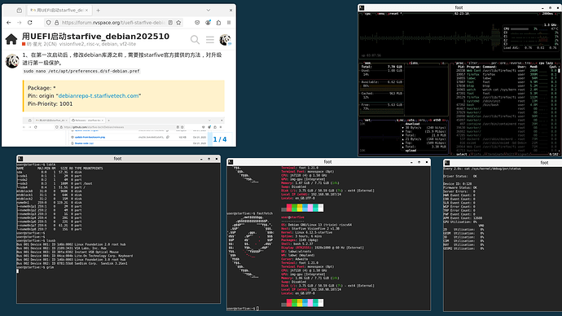The image size is (562, 316).
Task: Open the Firefox application menu
Action: (229, 23)
